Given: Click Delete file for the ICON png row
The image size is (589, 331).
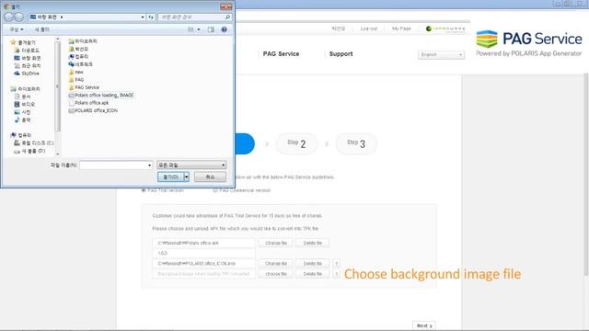Looking at the screenshot, I should coord(312,264).
